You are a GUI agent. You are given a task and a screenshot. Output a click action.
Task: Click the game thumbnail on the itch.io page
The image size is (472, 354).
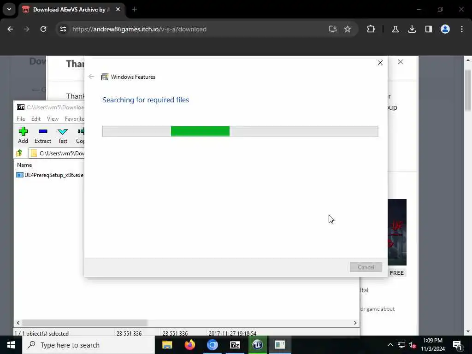[x=397, y=232]
